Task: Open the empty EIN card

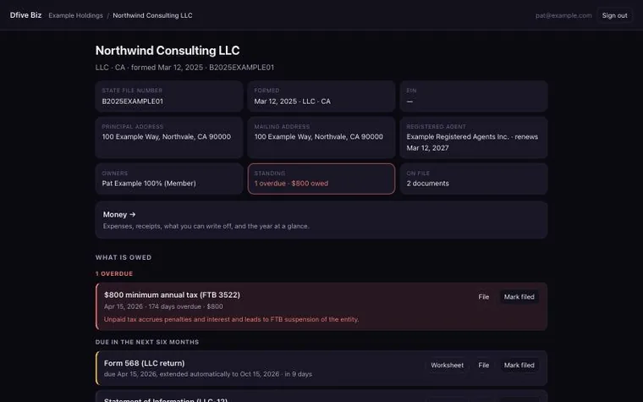Action: 474,96
